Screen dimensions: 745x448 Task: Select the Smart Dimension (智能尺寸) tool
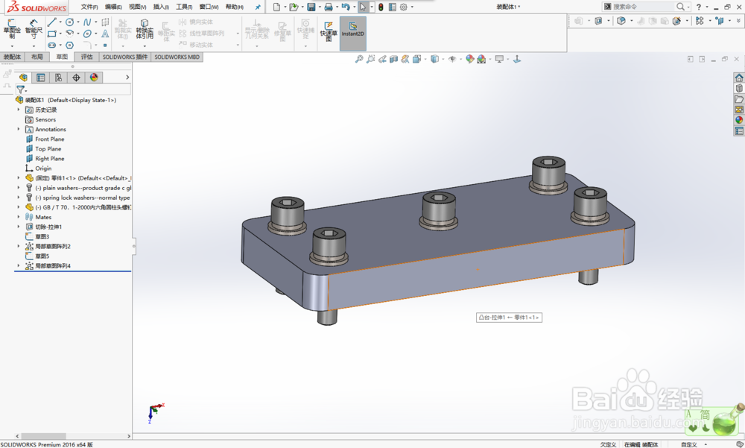click(34, 29)
